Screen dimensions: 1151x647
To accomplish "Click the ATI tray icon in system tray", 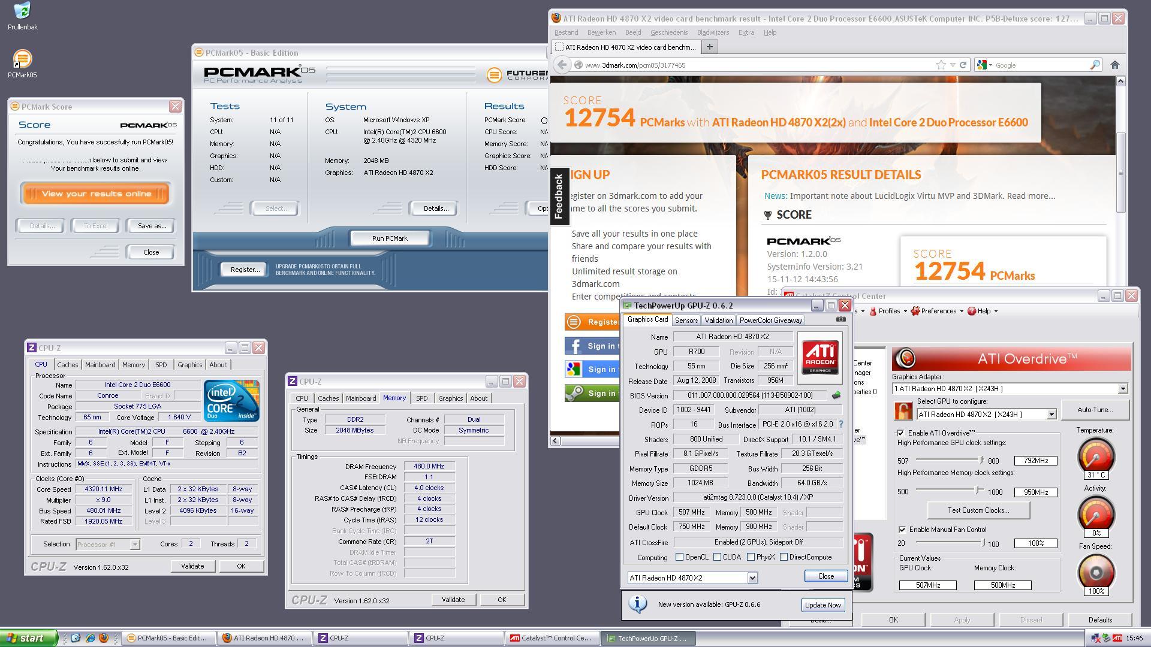I will [1117, 638].
